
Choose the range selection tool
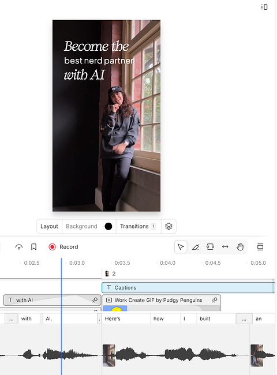coord(210,246)
